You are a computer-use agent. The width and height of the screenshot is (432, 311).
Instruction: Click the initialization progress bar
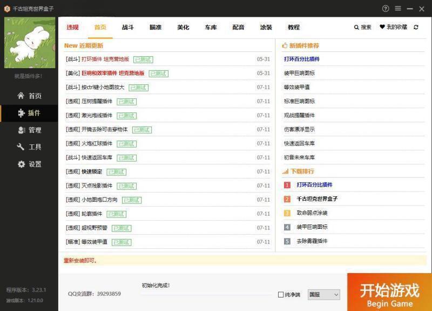click(206, 294)
